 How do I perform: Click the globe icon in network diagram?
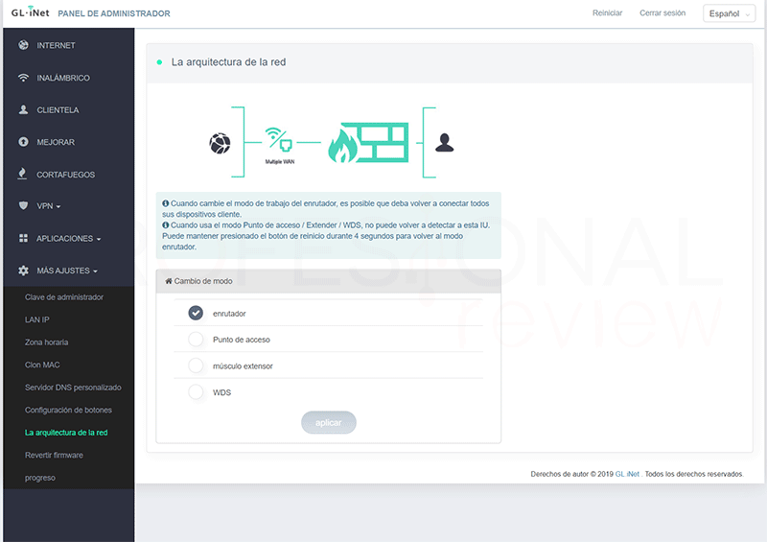click(x=220, y=143)
